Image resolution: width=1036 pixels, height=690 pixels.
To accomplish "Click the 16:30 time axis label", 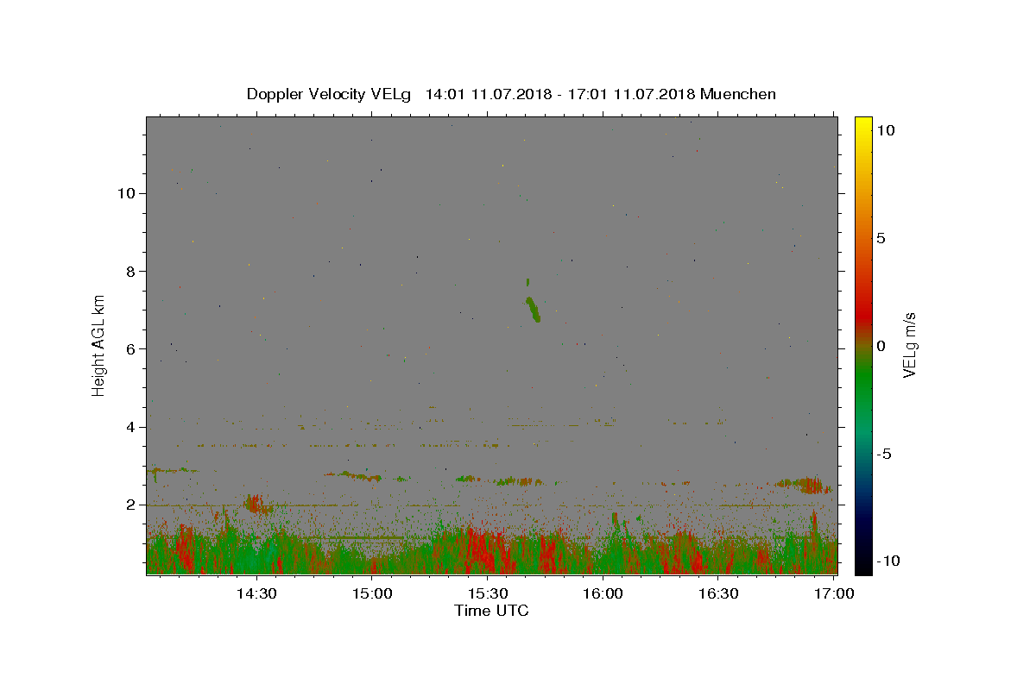I will coord(718,593).
